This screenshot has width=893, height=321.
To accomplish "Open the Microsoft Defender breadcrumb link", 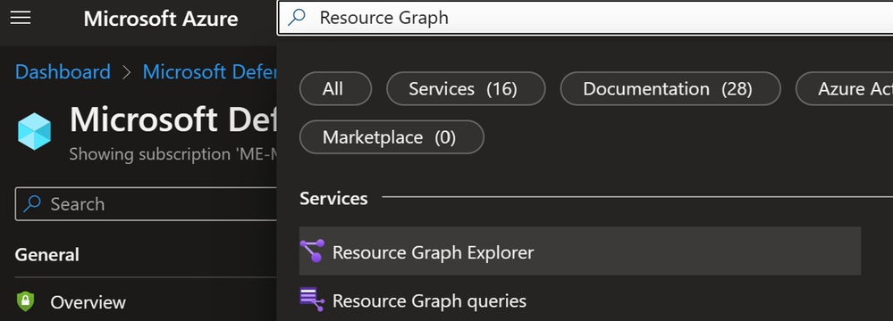I will click(209, 72).
